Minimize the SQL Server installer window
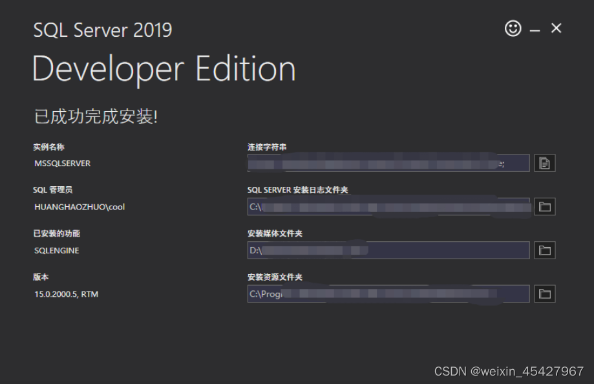 tap(535, 30)
